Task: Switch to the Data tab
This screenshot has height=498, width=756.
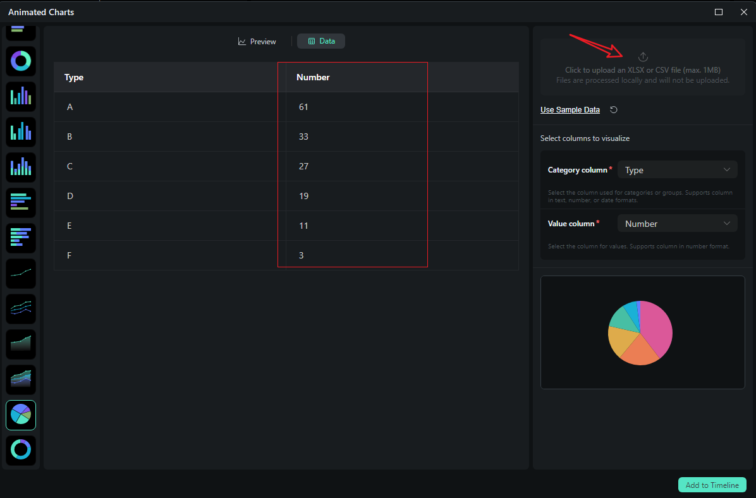Action: coord(320,40)
